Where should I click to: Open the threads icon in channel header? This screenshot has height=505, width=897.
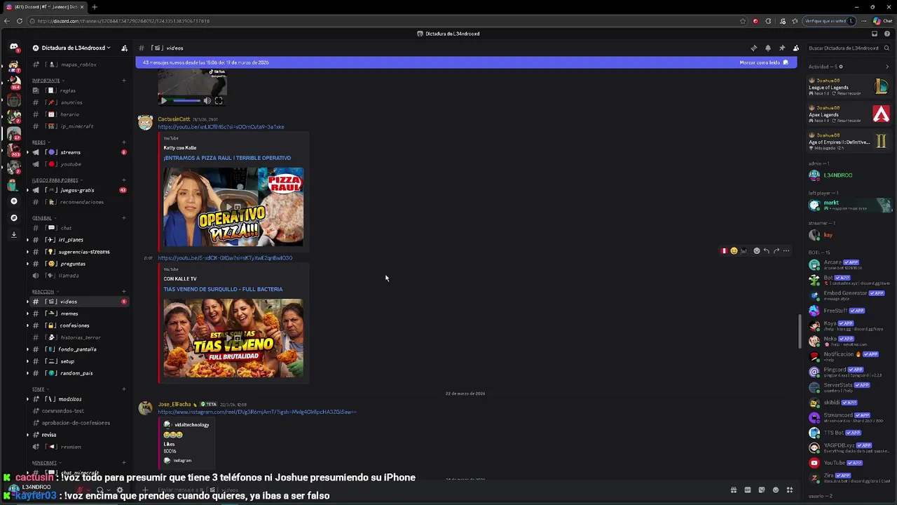(754, 48)
